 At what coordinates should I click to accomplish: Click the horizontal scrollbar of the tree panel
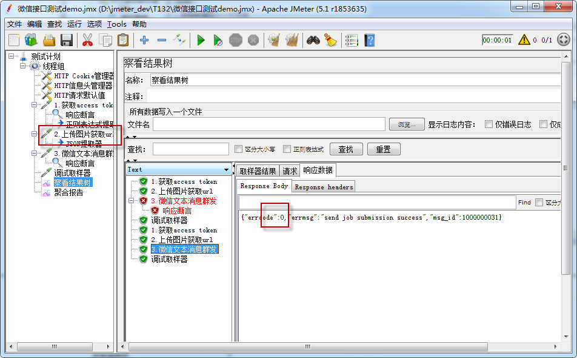[x=55, y=346]
